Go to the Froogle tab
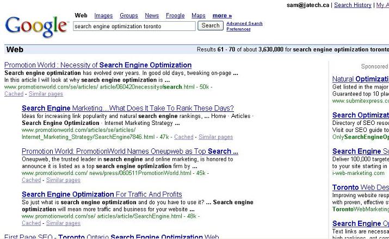This screenshot has height=239, width=389. tap(175, 16)
